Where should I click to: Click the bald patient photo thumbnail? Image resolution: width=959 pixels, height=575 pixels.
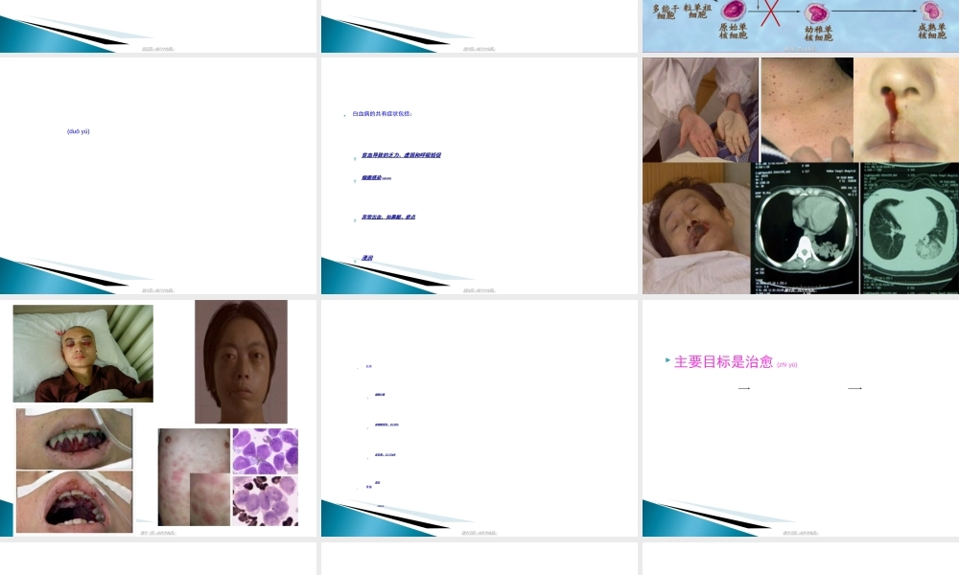pos(82,353)
